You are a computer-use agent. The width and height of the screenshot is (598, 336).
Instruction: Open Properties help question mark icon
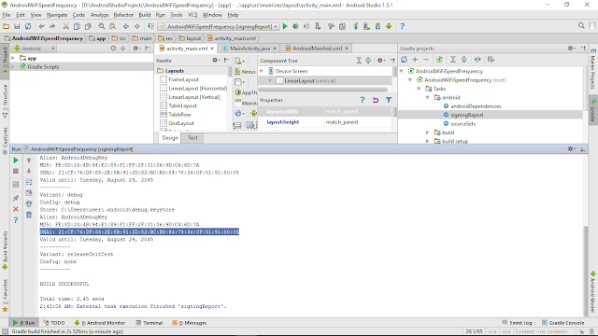pyautogui.click(x=363, y=100)
